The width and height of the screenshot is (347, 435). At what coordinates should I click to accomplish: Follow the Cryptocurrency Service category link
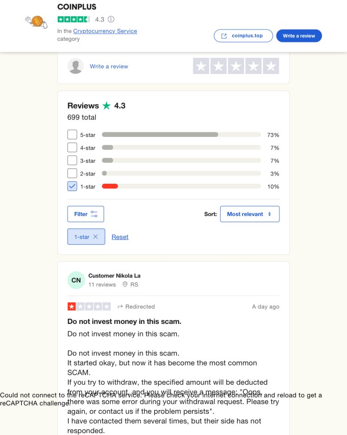coord(105,31)
